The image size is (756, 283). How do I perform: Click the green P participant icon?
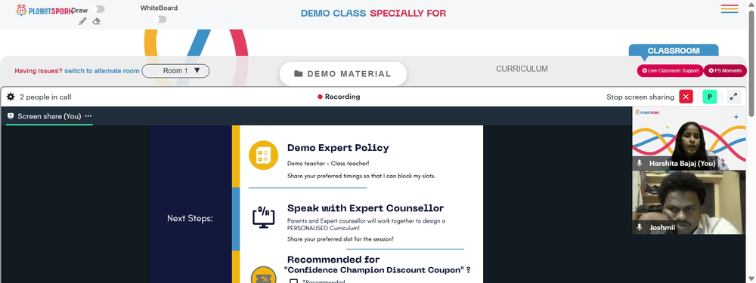pos(709,97)
